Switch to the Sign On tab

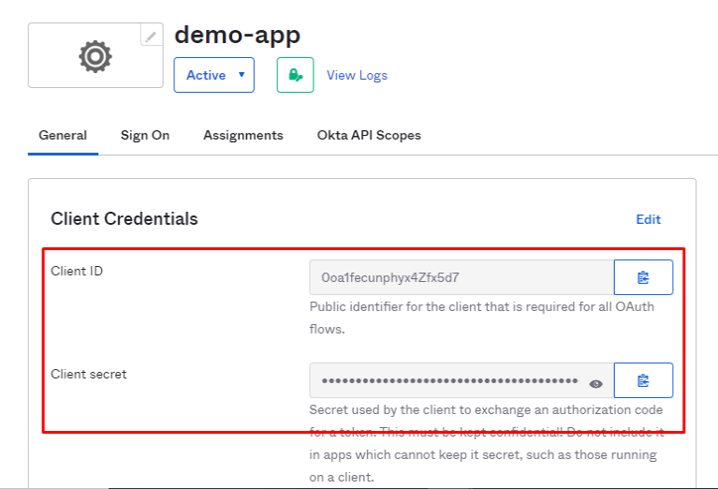click(x=145, y=135)
